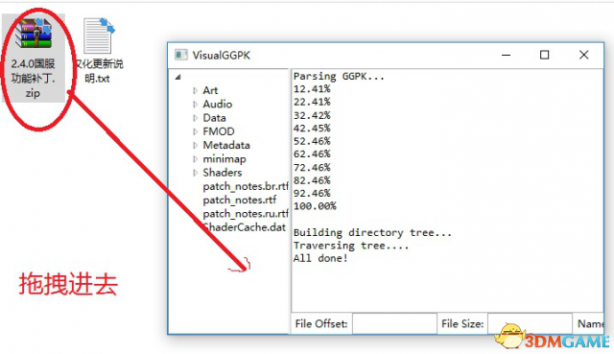This screenshot has width=614, height=354.
Task: Select ShaderCache.dat file
Action: [245, 227]
